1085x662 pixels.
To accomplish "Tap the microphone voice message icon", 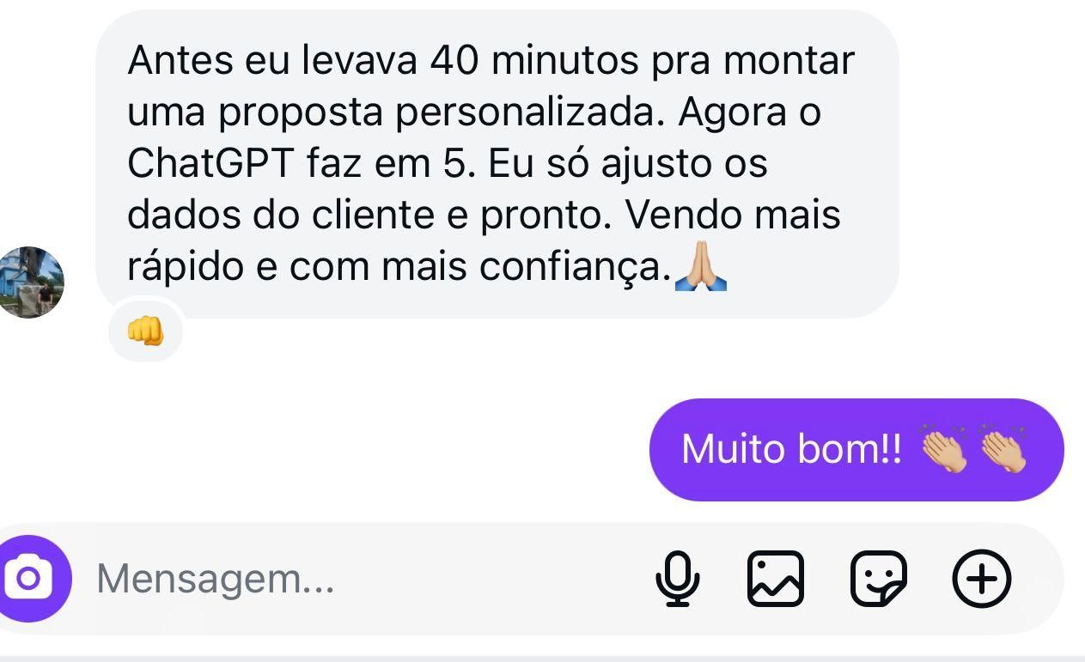I will (x=679, y=579).
